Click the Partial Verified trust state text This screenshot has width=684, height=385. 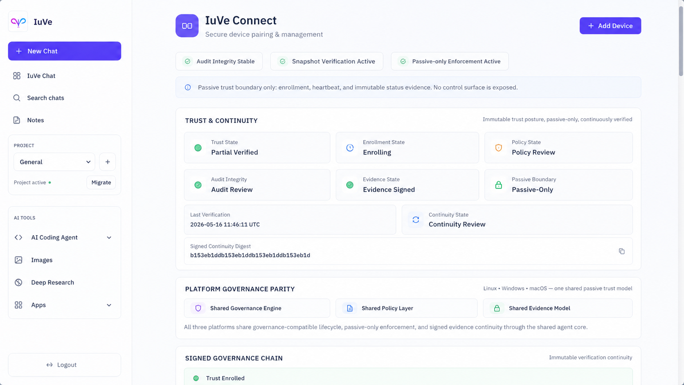click(x=234, y=152)
